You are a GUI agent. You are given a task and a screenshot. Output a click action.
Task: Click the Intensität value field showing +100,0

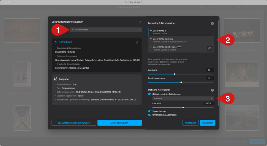209,103
